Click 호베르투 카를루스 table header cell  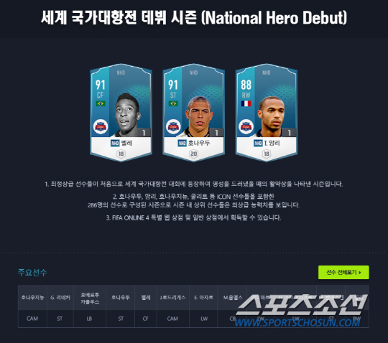pyautogui.click(x=90, y=298)
